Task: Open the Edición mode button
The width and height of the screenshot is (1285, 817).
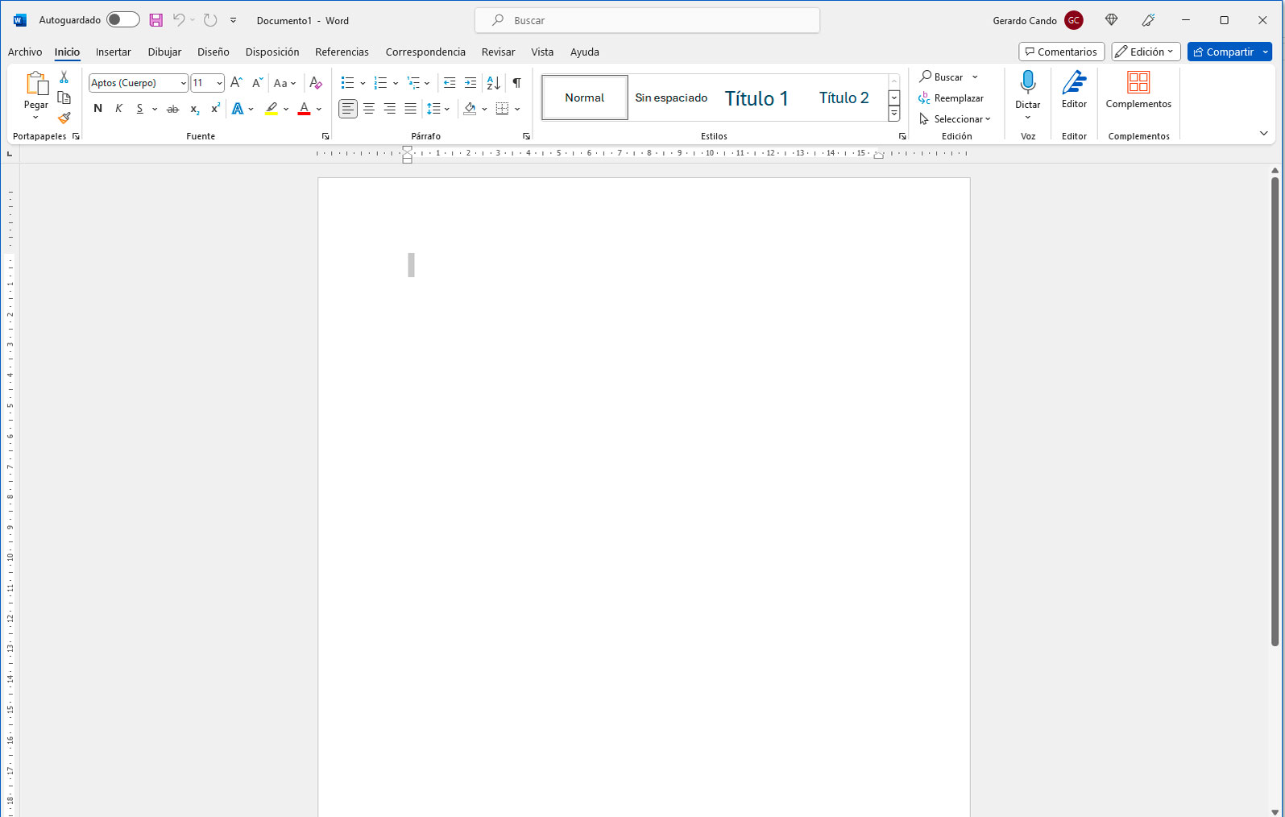Action: [1146, 52]
